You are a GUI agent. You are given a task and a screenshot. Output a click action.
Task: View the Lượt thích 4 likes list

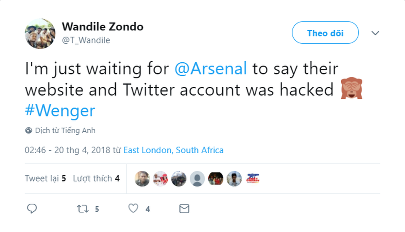(x=96, y=179)
